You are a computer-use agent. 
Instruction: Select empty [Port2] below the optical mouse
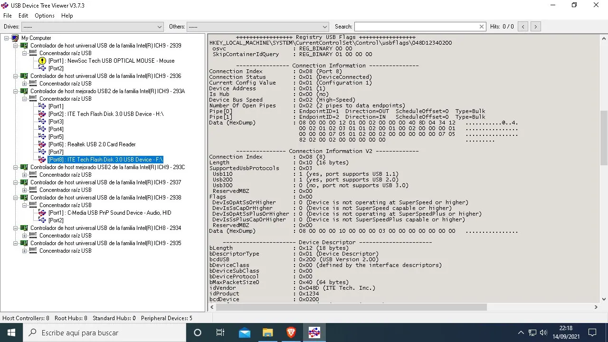pyautogui.click(x=56, y=68)
